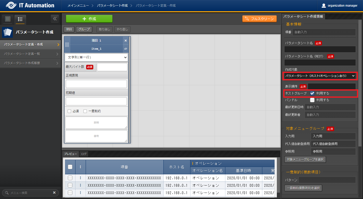Check the 必須 checkbox in item card
Viewport: 363px width, 199px height.
tap(69, 111)
